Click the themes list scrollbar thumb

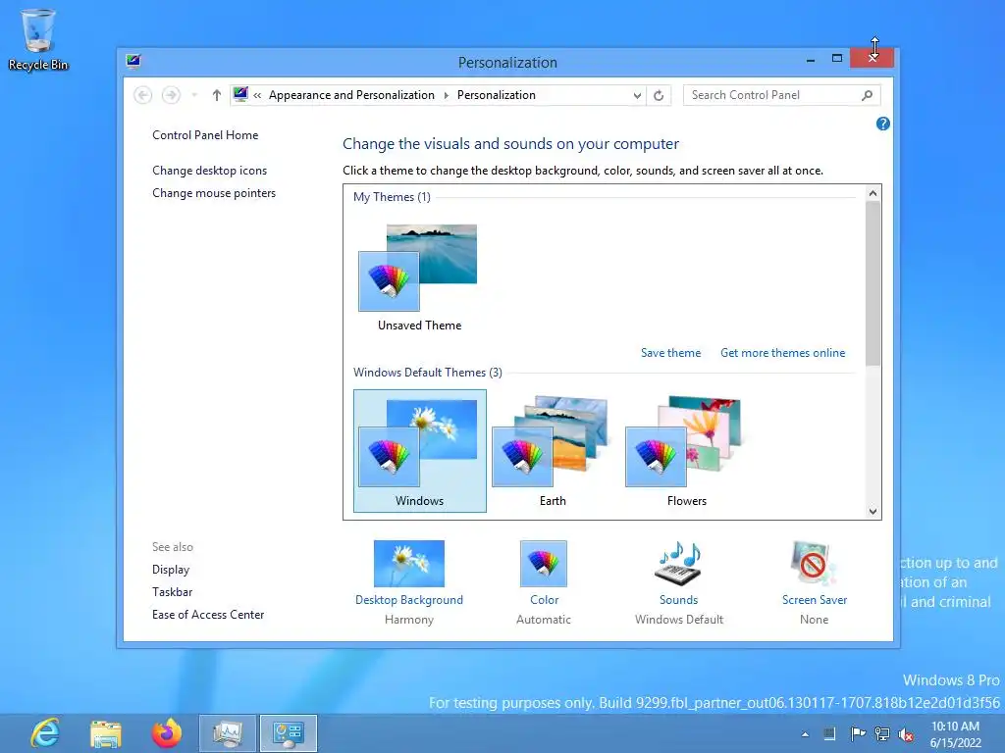tap(873, 283)
